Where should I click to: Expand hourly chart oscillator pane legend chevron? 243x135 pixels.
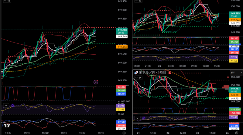tap(137, 118)
